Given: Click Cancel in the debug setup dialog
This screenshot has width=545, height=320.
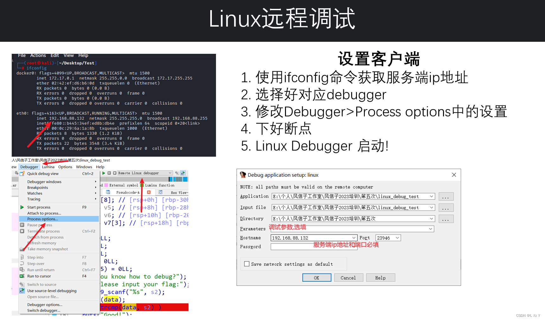Looking at the screenshot, I should pos(348,278).
